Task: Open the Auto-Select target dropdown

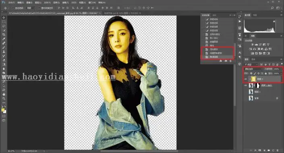Action: pyautogui.click(x=31, y=8)
